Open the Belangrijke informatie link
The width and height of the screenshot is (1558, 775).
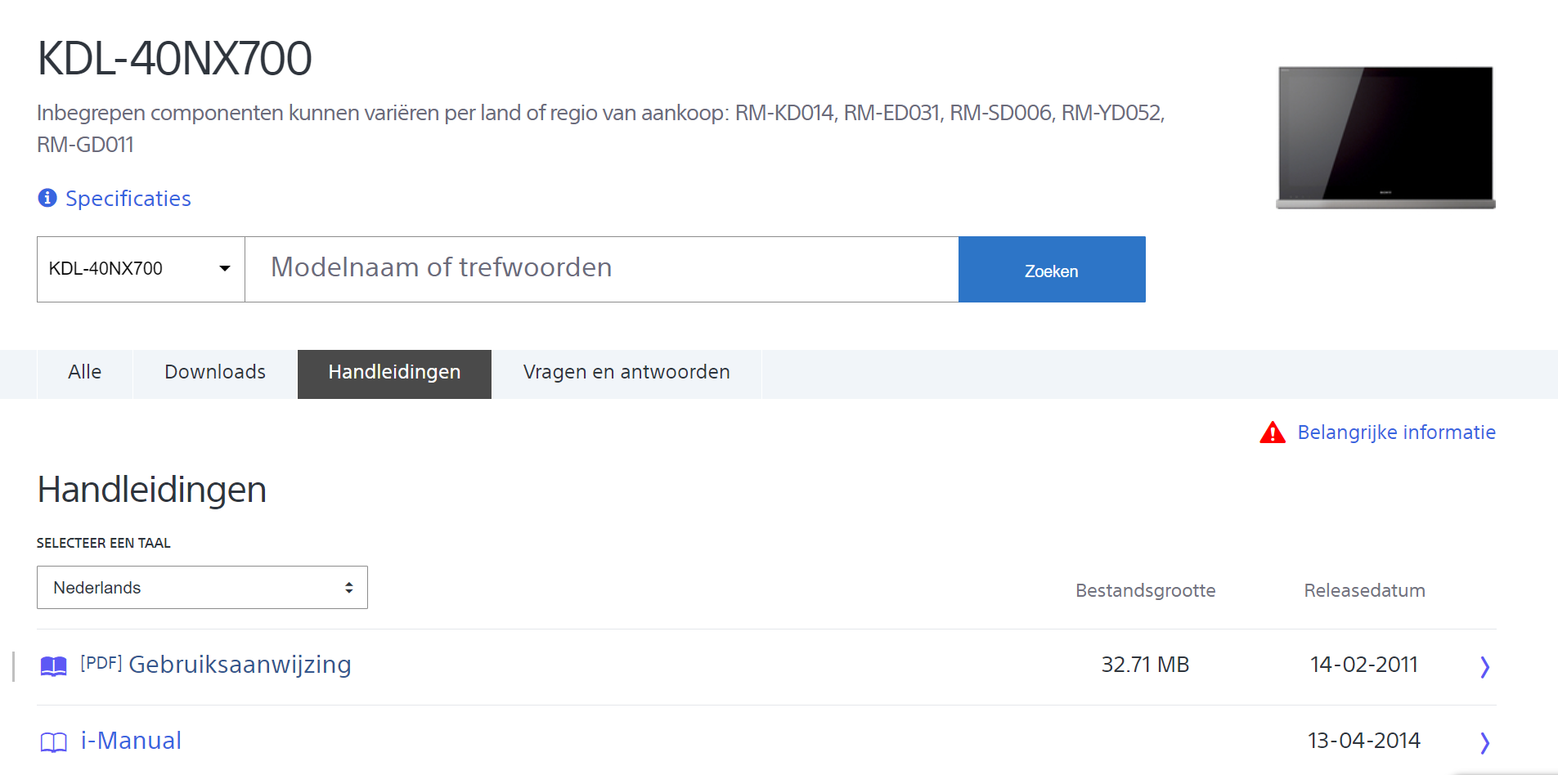[1396, 432]
